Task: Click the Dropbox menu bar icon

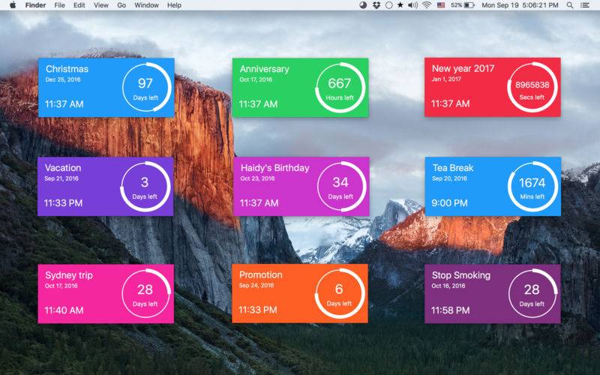Action: [x=376, y=5]
